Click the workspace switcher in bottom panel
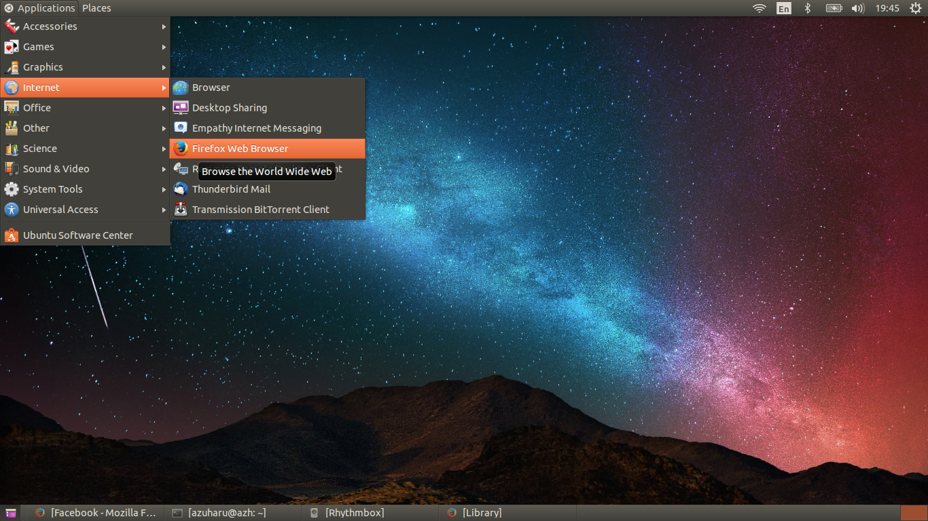The height and width of the screenshot is (521, 928). coord(914,513)
